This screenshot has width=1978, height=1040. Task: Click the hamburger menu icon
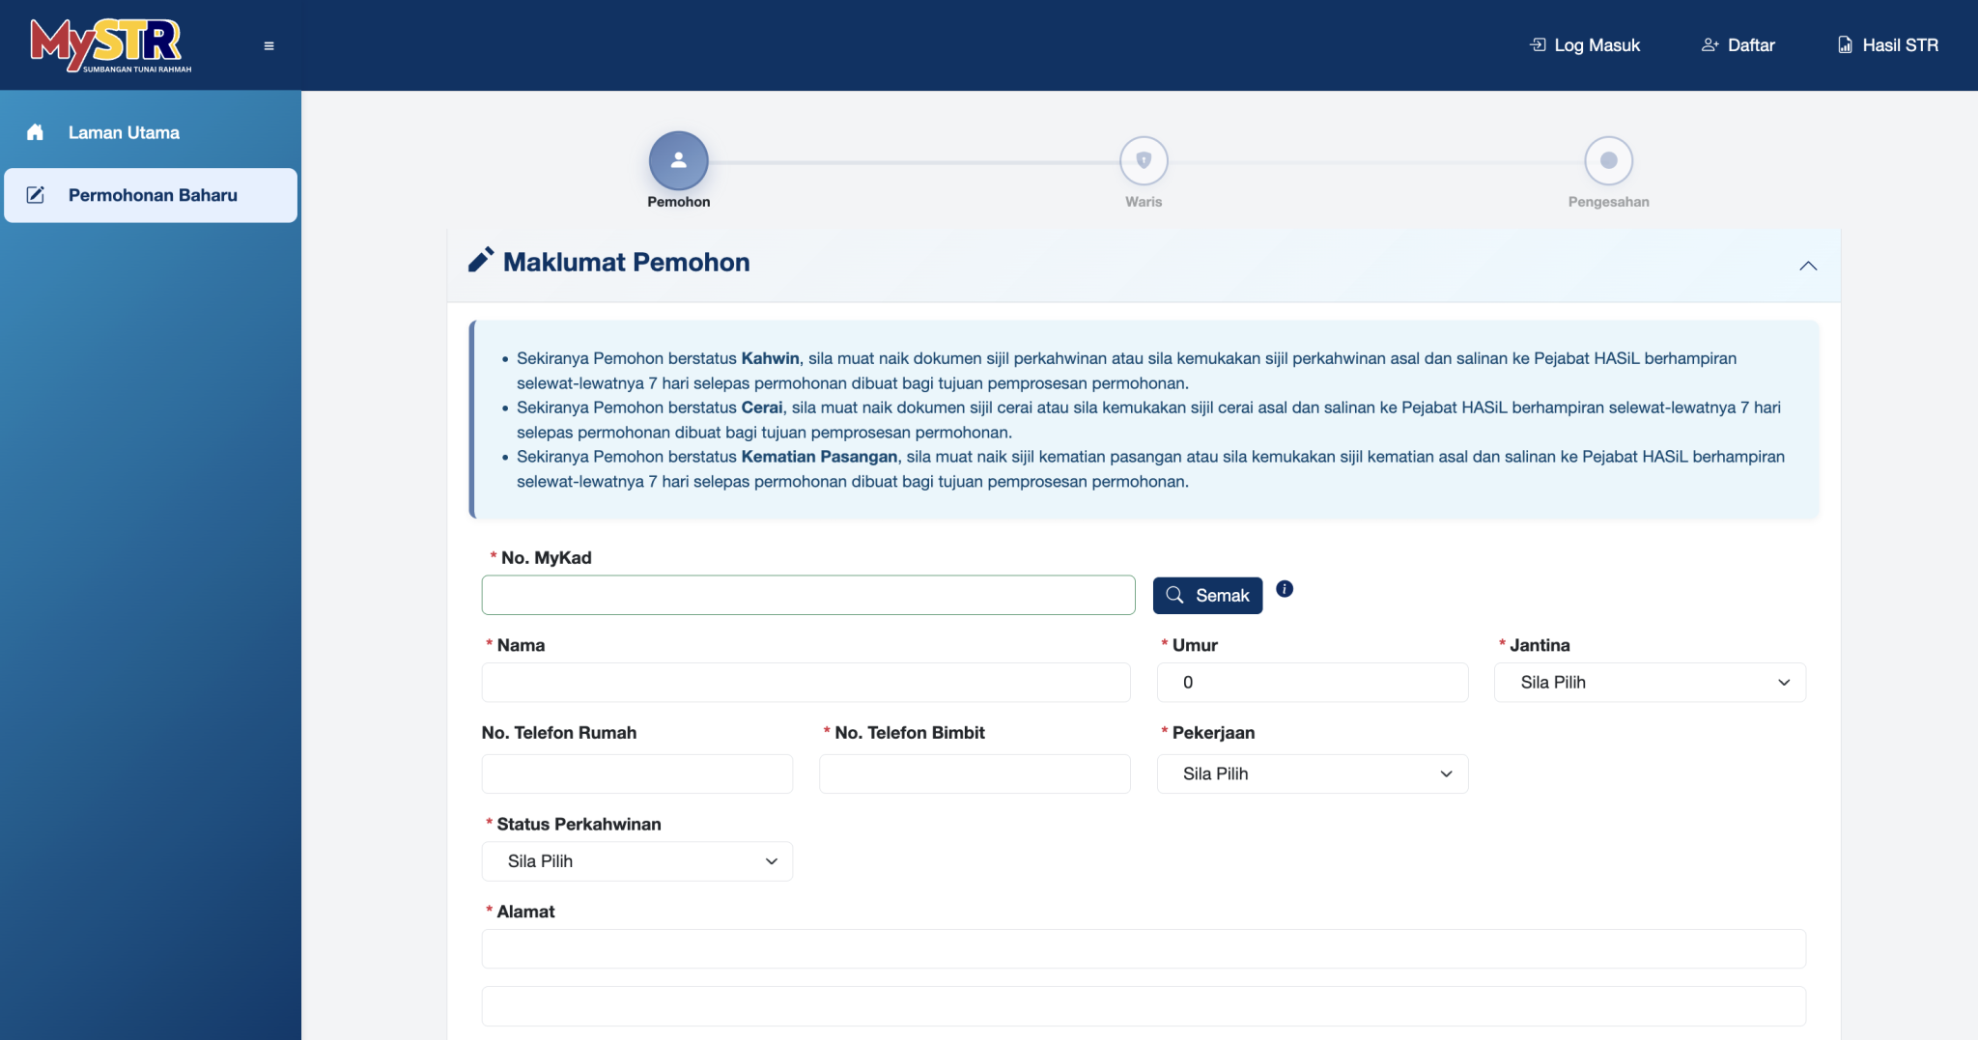pos(268,44)
